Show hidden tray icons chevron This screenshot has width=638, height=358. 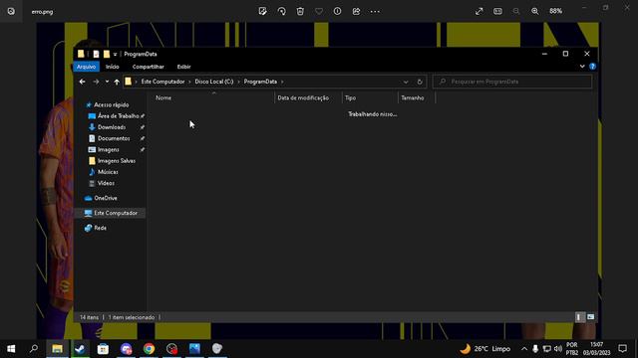point(524,349)
